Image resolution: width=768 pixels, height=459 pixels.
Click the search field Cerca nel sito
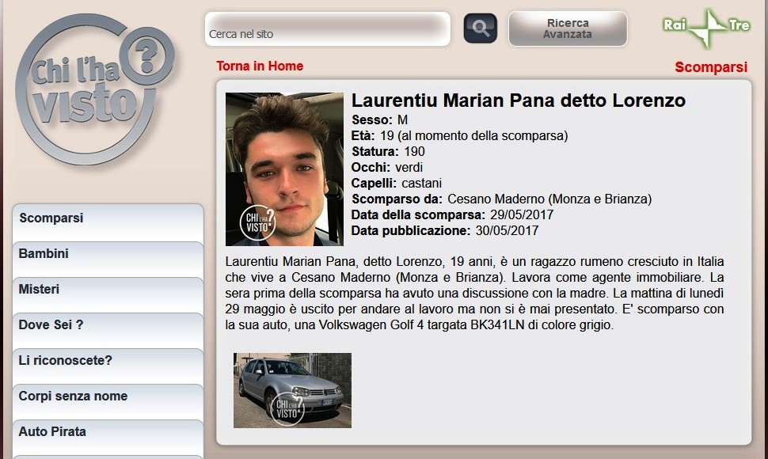(327, 29)
